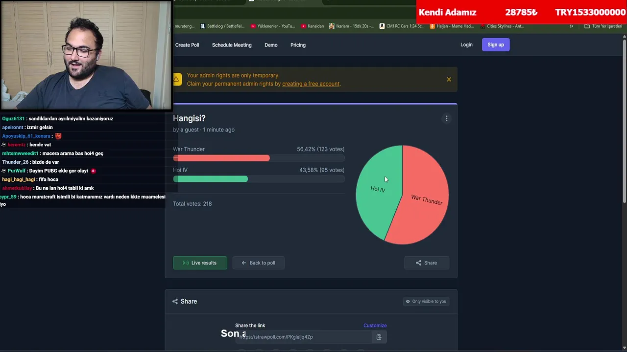Open the CMJ RC Cars Amazon bookmark
The image size is (627, 352).
pos(402,26)
